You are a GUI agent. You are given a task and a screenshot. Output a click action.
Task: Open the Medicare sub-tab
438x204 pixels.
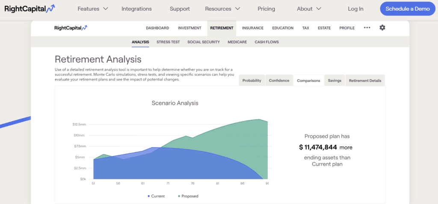[x=237, y=42]
